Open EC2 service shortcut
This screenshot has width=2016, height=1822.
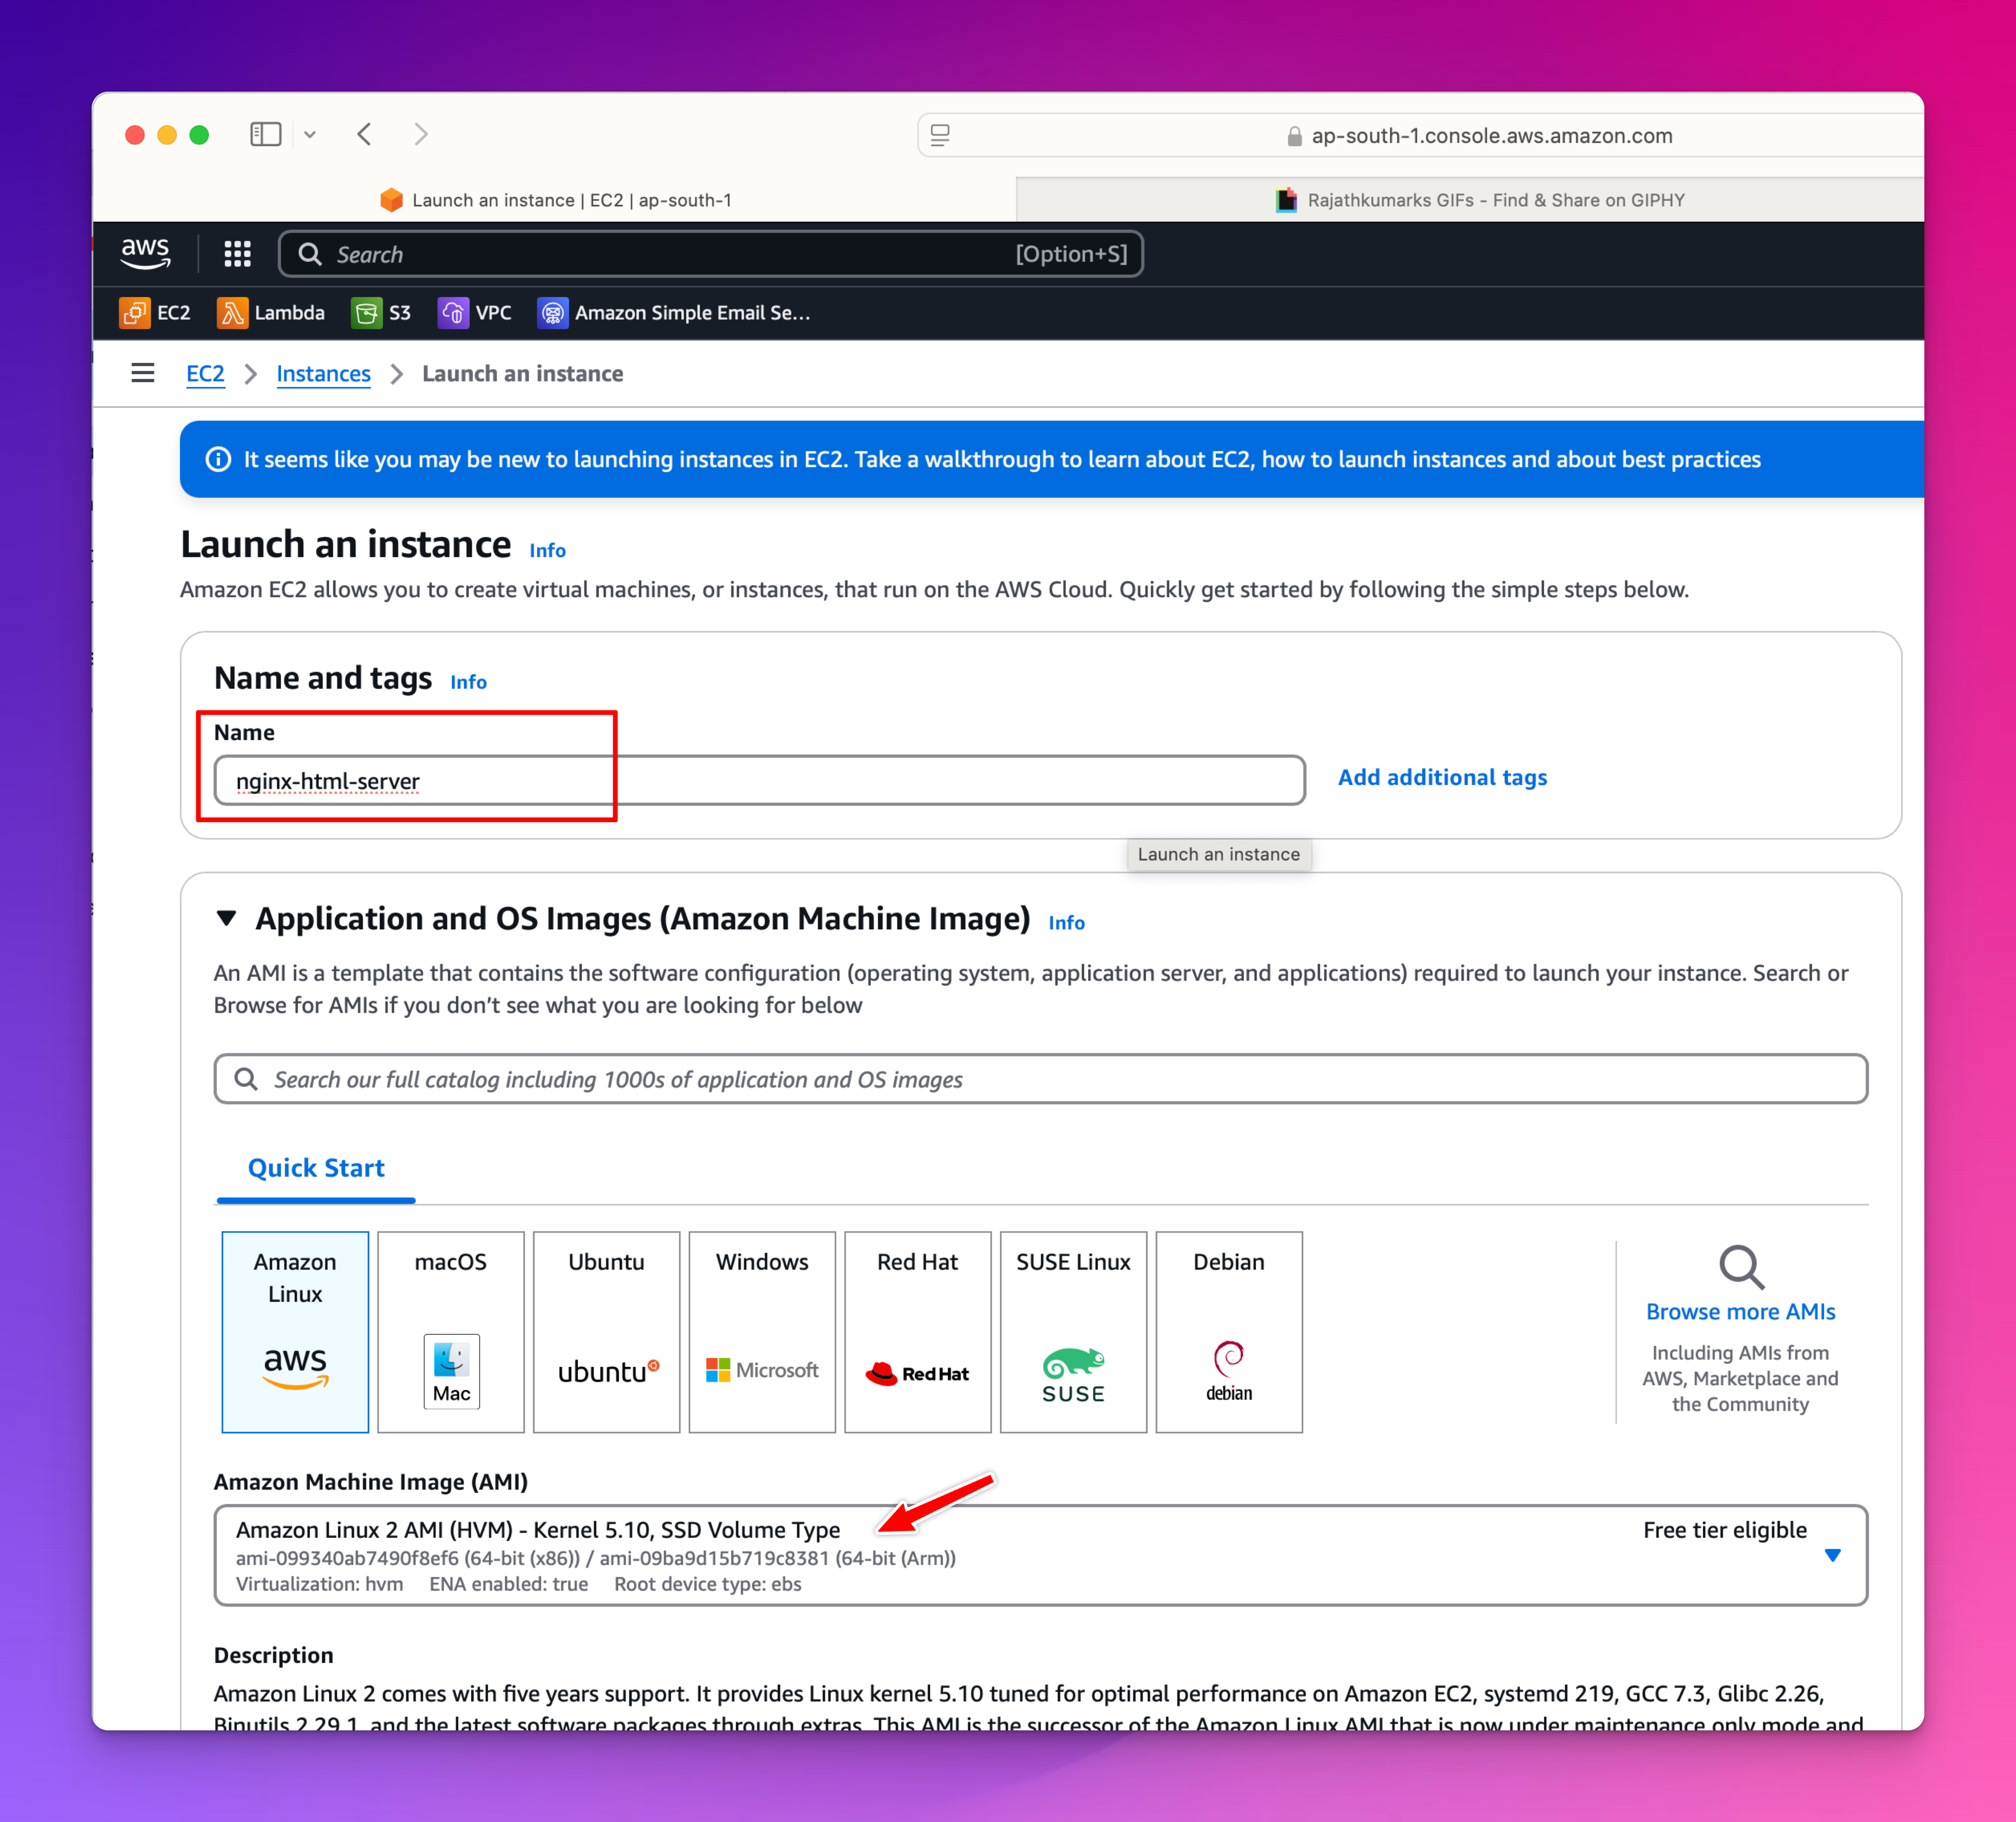click(x=155, y=313)
